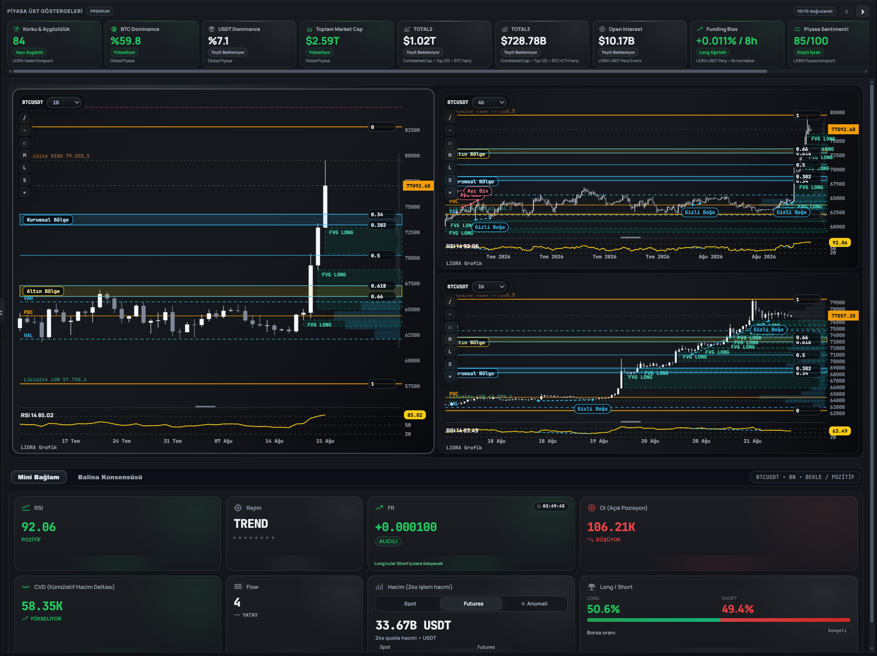Activate the L tool on the 1D chart
Image resolution: width=877 pixels, height=656 pixels.
click(x=25, y=168)
